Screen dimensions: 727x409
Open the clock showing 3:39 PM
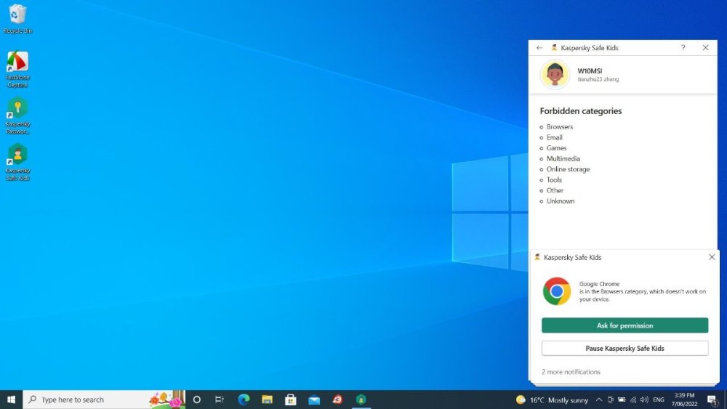point(684,400)
